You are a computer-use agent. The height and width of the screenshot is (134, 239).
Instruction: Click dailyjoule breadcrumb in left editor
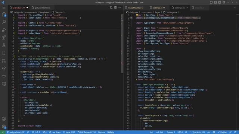[x=18, y=12]
